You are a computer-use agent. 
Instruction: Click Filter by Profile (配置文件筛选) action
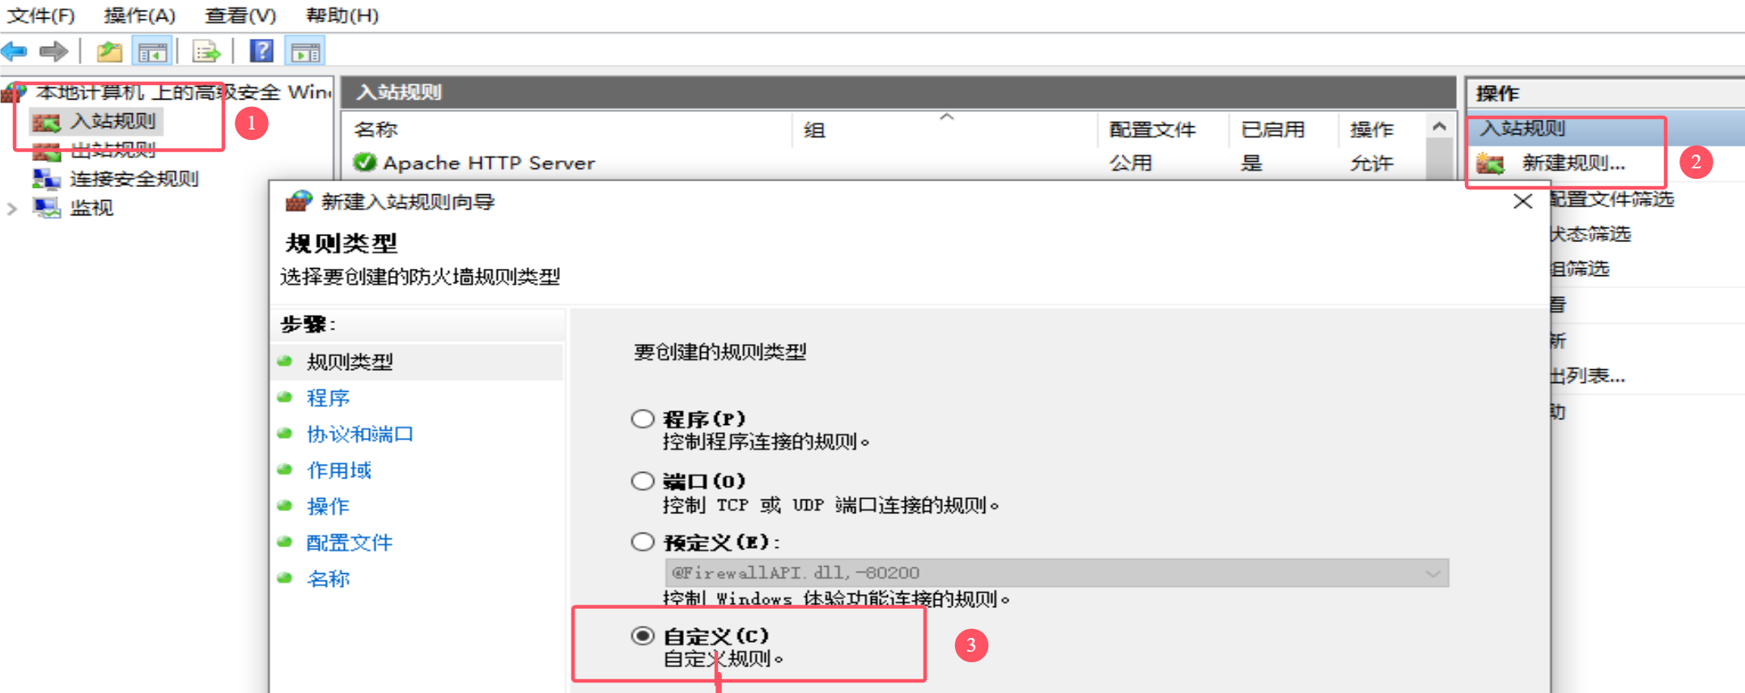(x=1612, y=199)
